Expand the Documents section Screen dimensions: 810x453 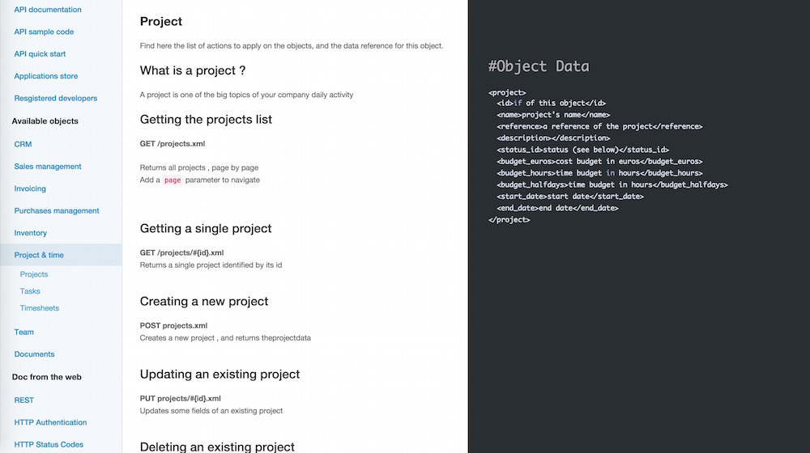tap(34, 354)
